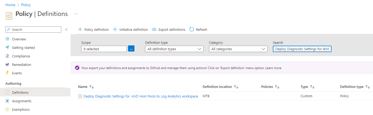Open the Definition type dropdown
373x115 pixels.
[174, 49]
